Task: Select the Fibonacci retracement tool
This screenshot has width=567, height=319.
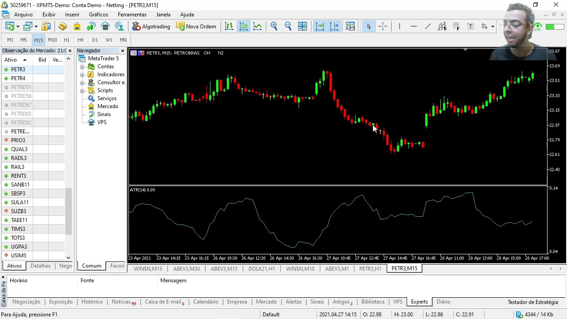Action: 456,27
